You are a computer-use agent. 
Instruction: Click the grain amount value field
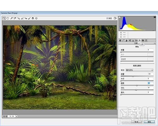point(150,50)
